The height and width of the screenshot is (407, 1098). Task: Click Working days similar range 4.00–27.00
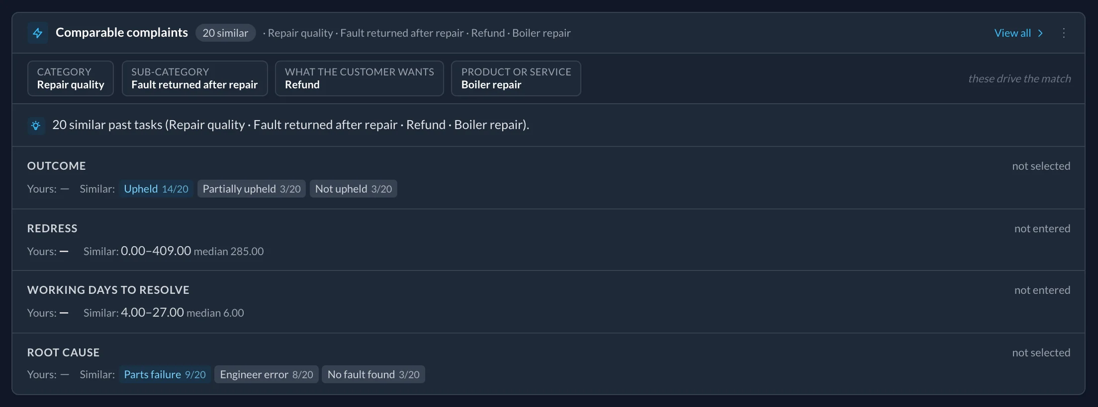[152, 312]
